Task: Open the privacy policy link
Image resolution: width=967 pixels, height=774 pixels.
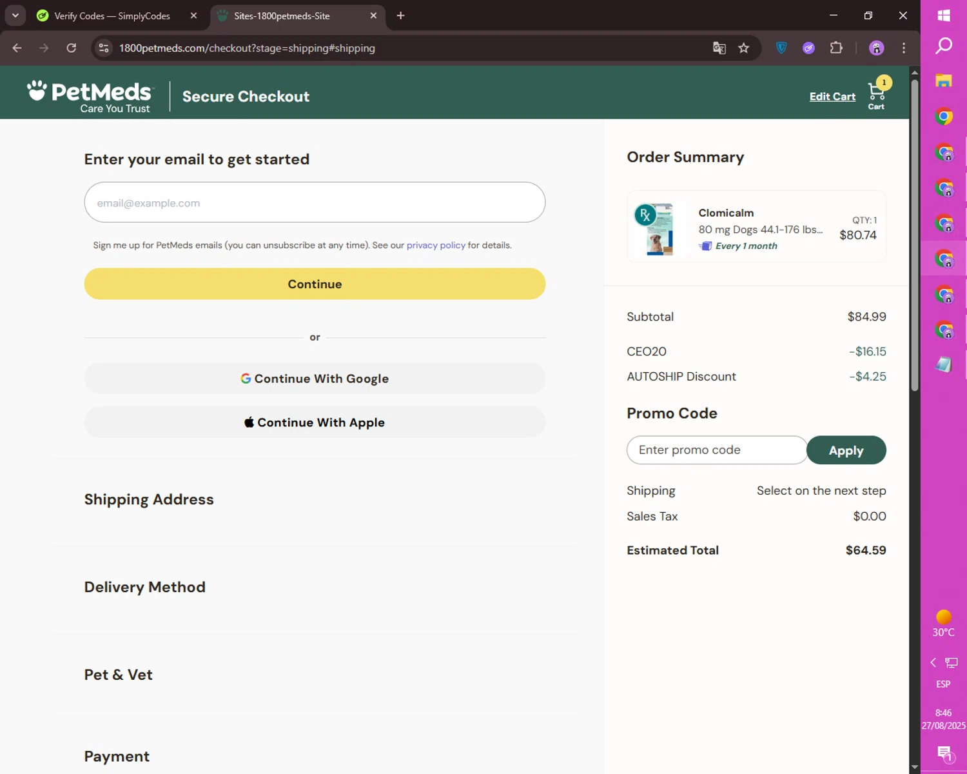Action: tap(436, 245)
